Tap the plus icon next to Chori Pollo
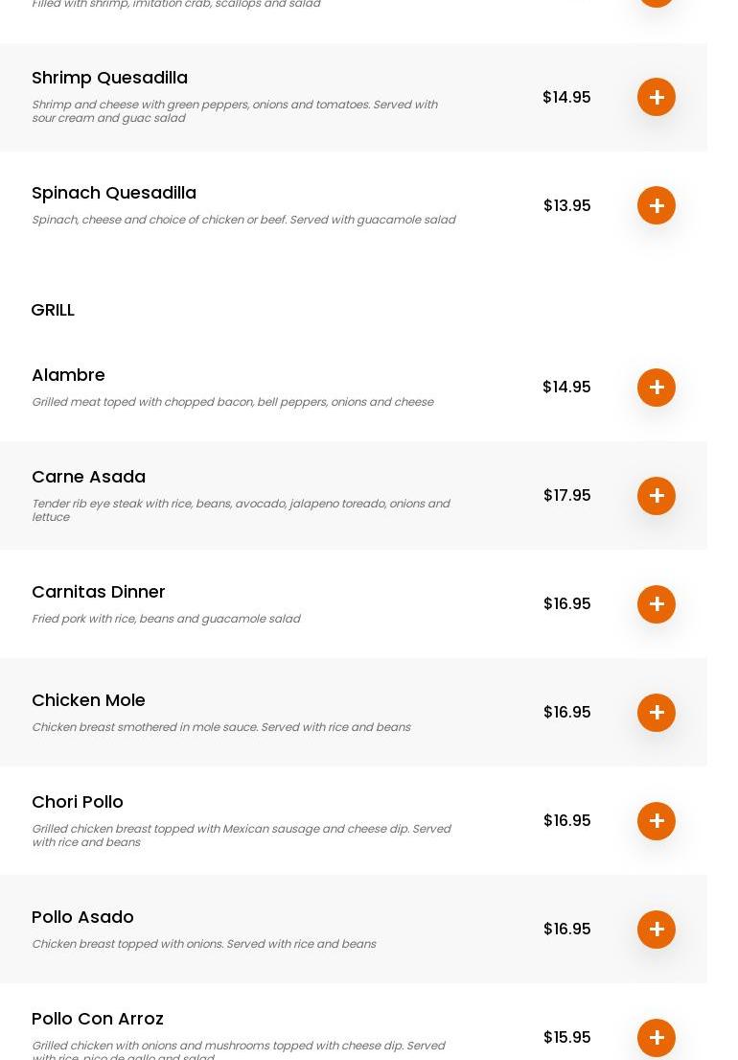The height and width of the screenshot is (1060, 738). [657, 821]
